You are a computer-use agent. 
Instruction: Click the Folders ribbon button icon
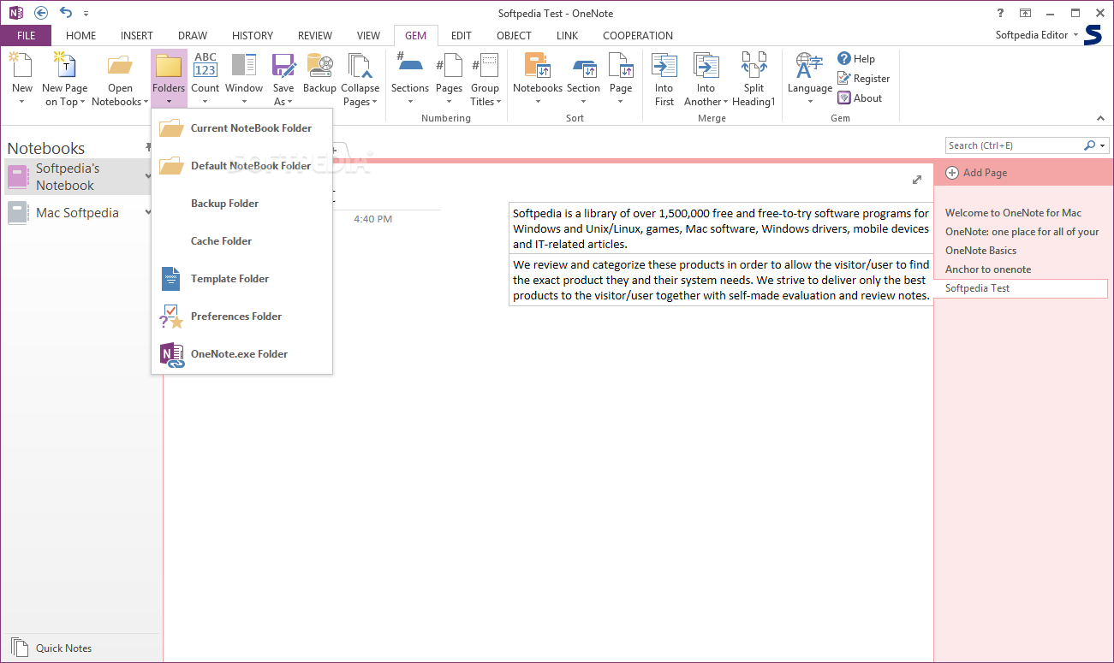(169, 65)
